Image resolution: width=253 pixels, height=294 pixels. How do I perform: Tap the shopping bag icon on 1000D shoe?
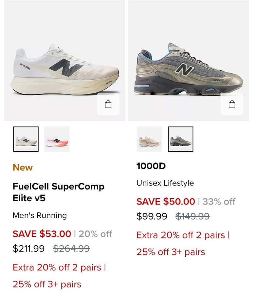pyautogui.click(x=232, y=104)
